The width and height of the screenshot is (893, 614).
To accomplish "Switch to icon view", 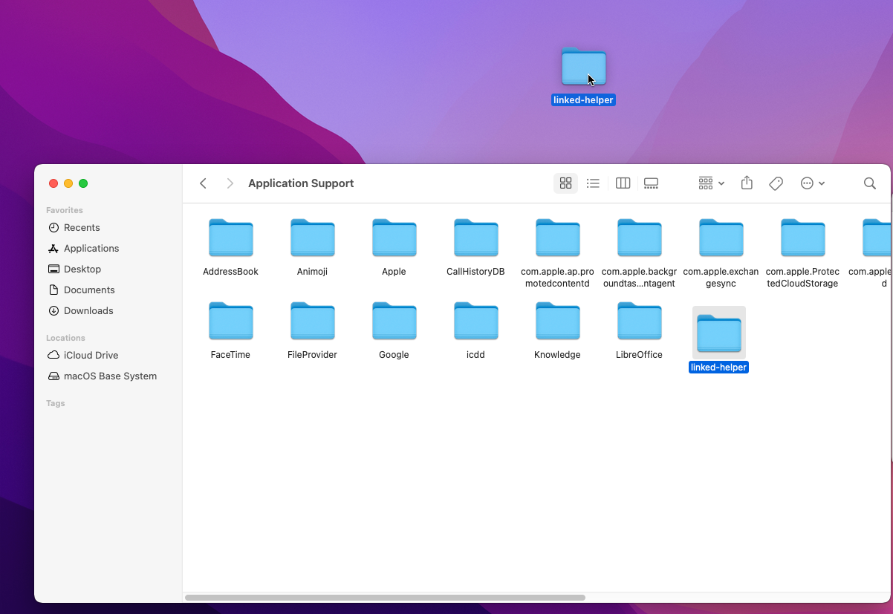I will point(565,183).
